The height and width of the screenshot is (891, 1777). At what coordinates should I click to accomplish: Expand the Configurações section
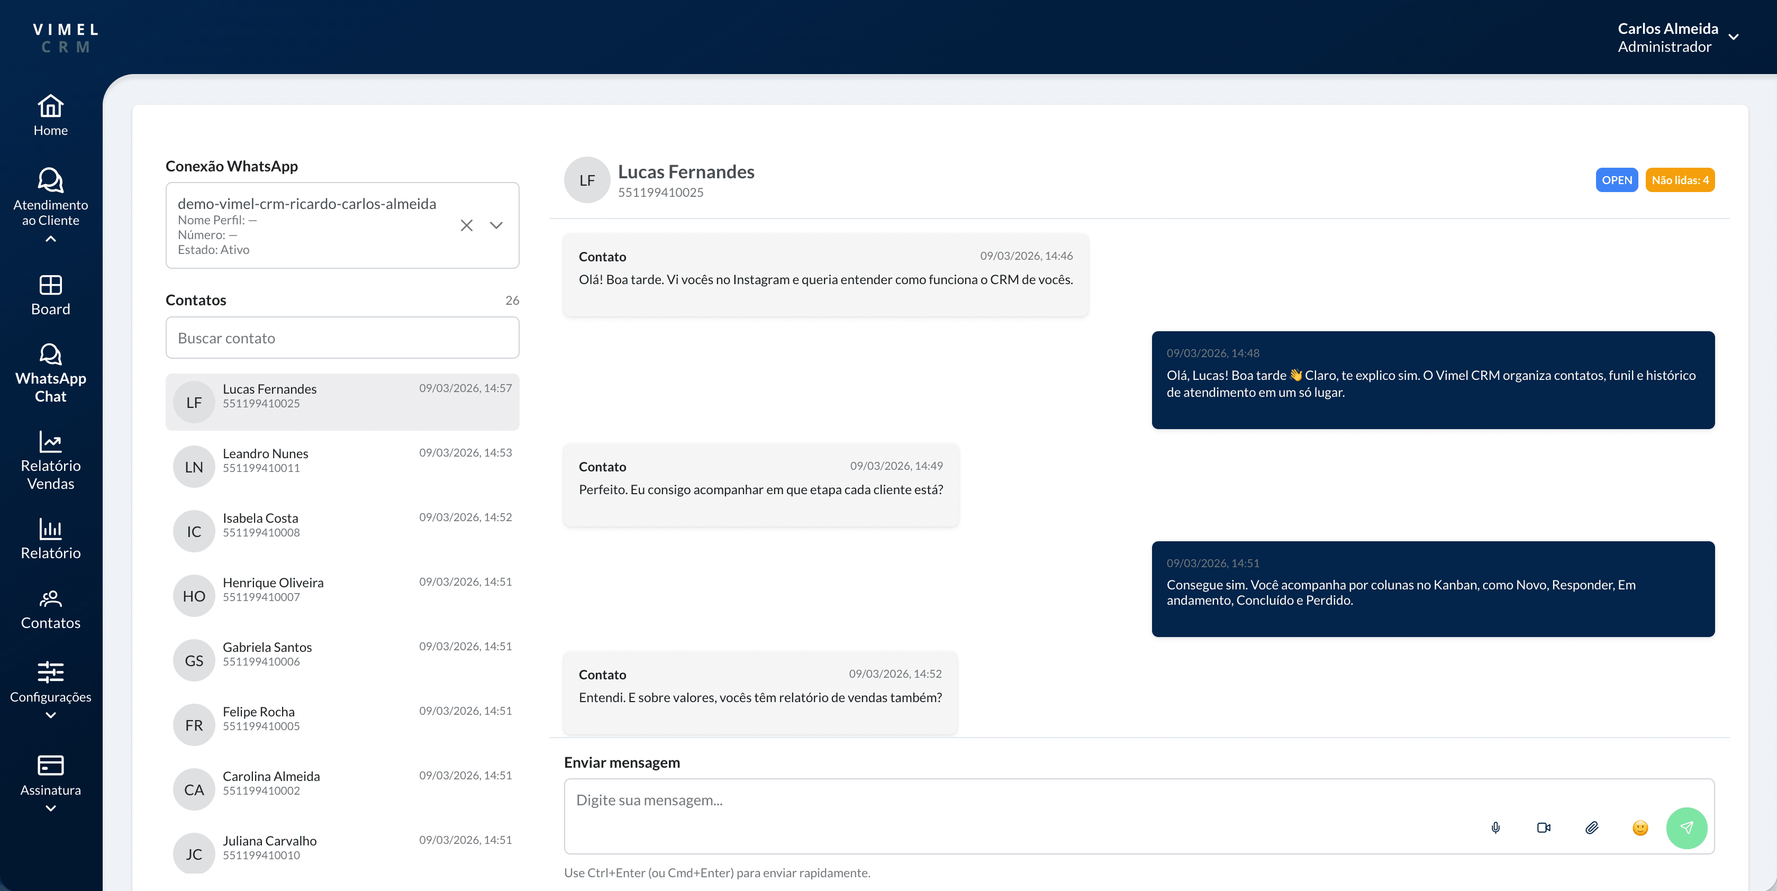(50, 715)
